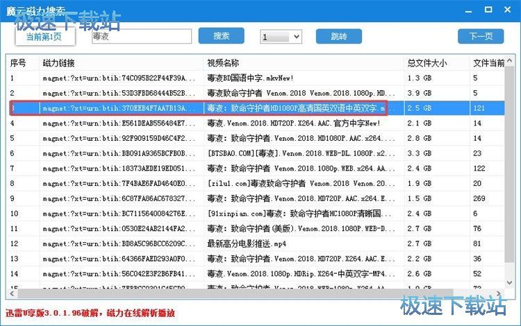This screenshot has width=521, height=326.
Task: Select row [zilu1.com]毒液致命守护者
Action: pos(301,183)
